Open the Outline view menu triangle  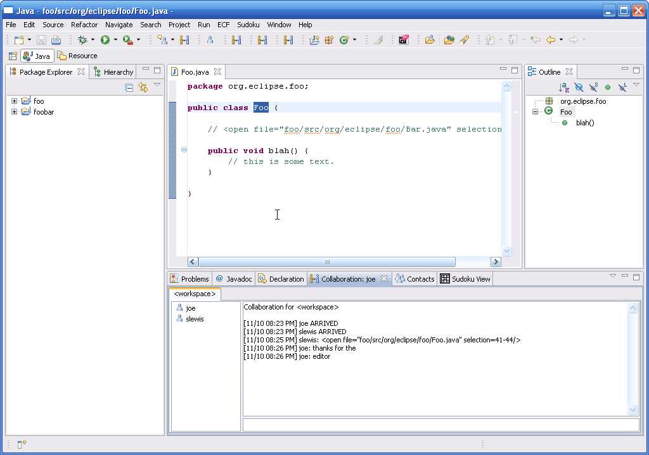(636, 85)
